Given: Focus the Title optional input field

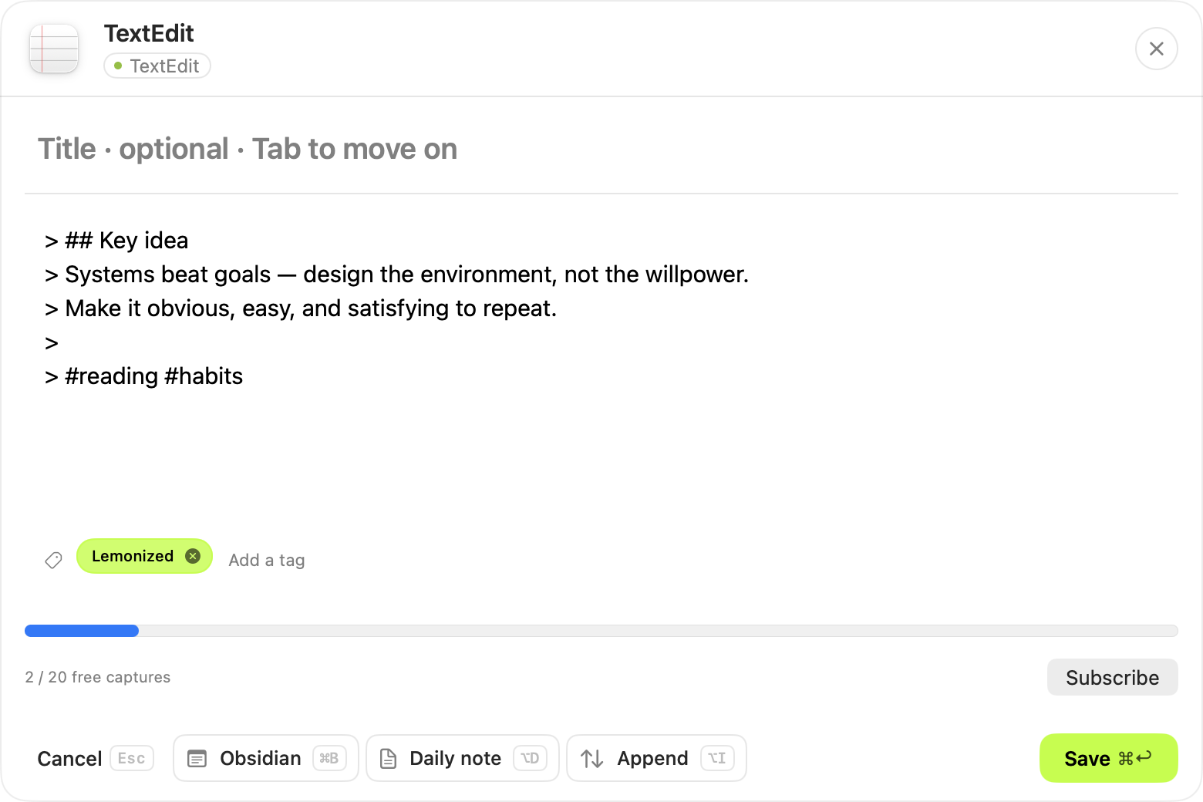Looking at the screenshot, I should 601,149.
